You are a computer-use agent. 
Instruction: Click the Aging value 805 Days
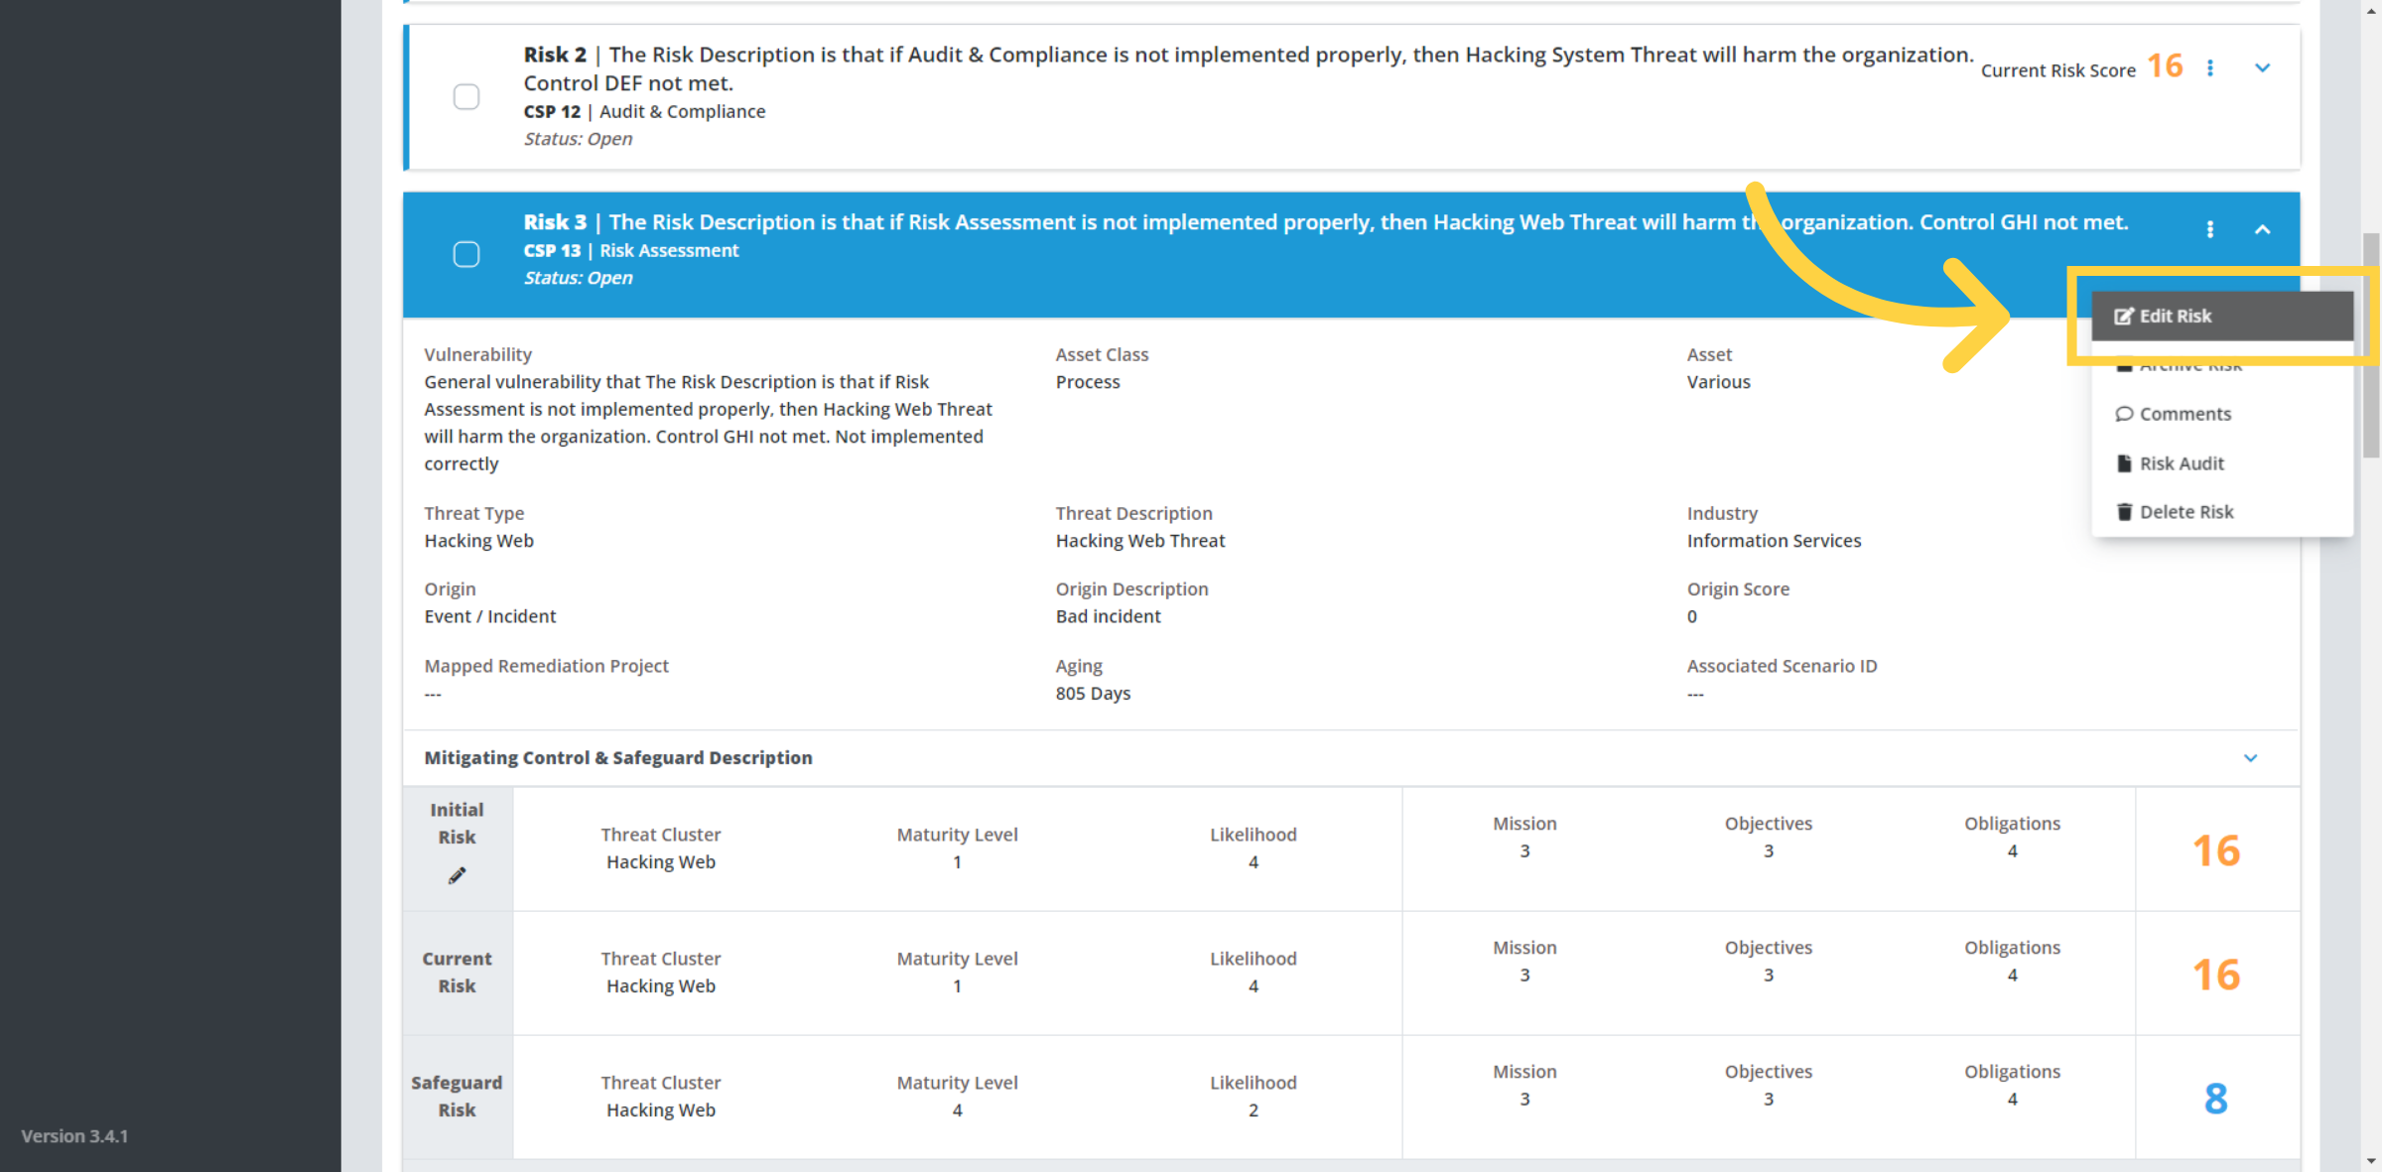1093,693
